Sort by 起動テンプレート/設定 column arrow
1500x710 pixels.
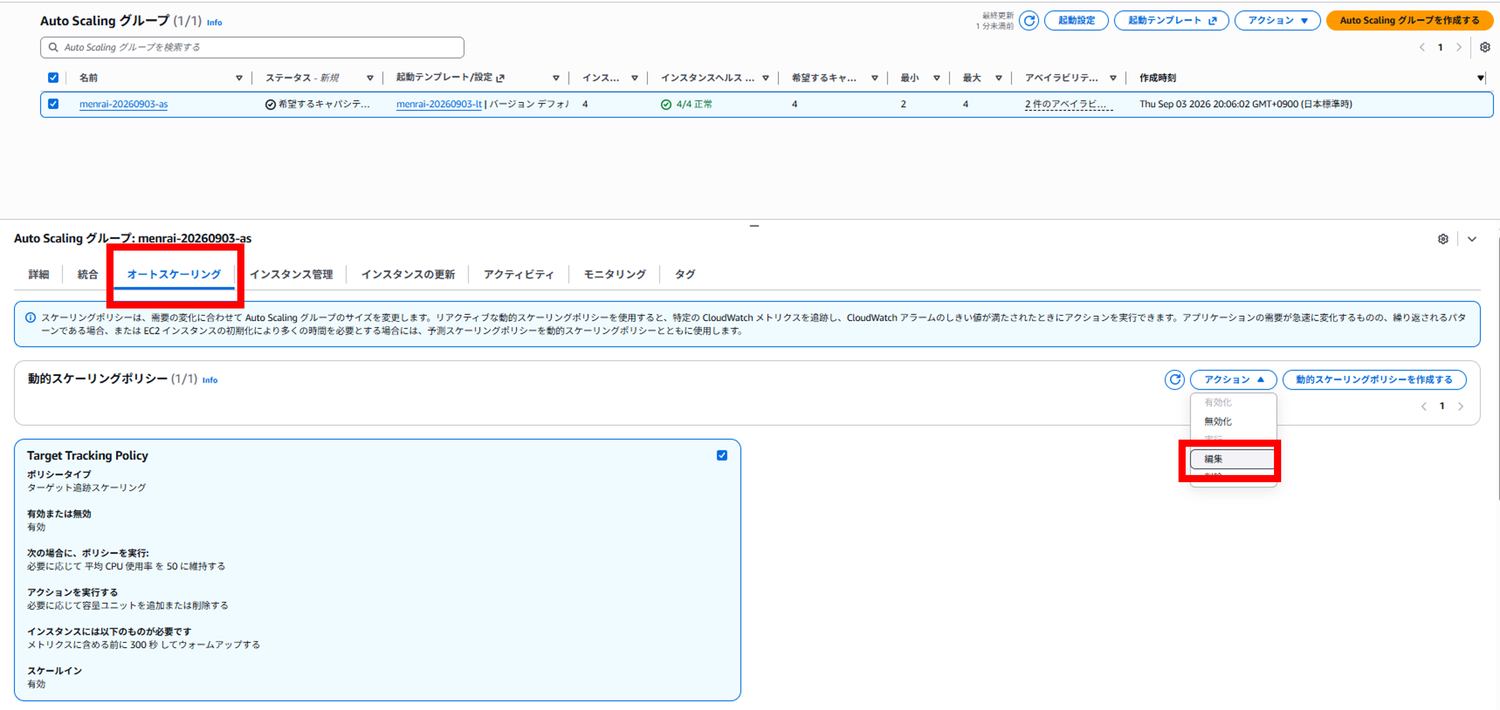click(556, 78)
